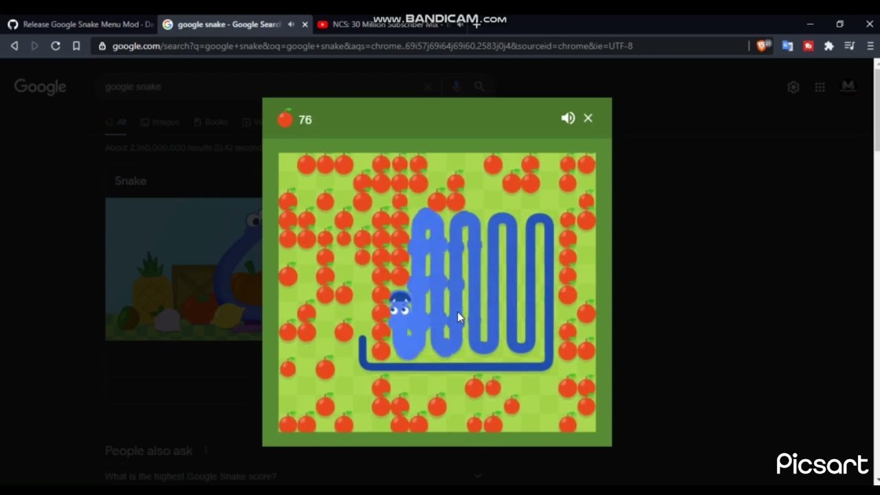Mute audio on google snake tab

tap(291, 24)
